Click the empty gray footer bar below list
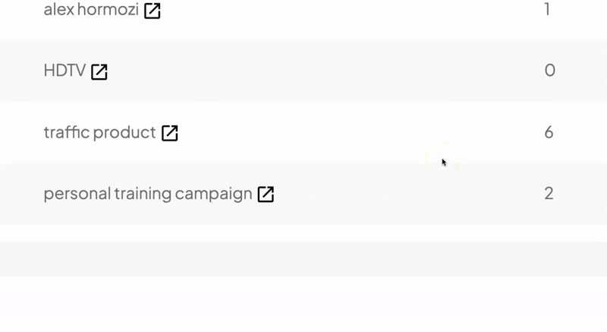This screenshot has width=607, height=332. [303, 260]
